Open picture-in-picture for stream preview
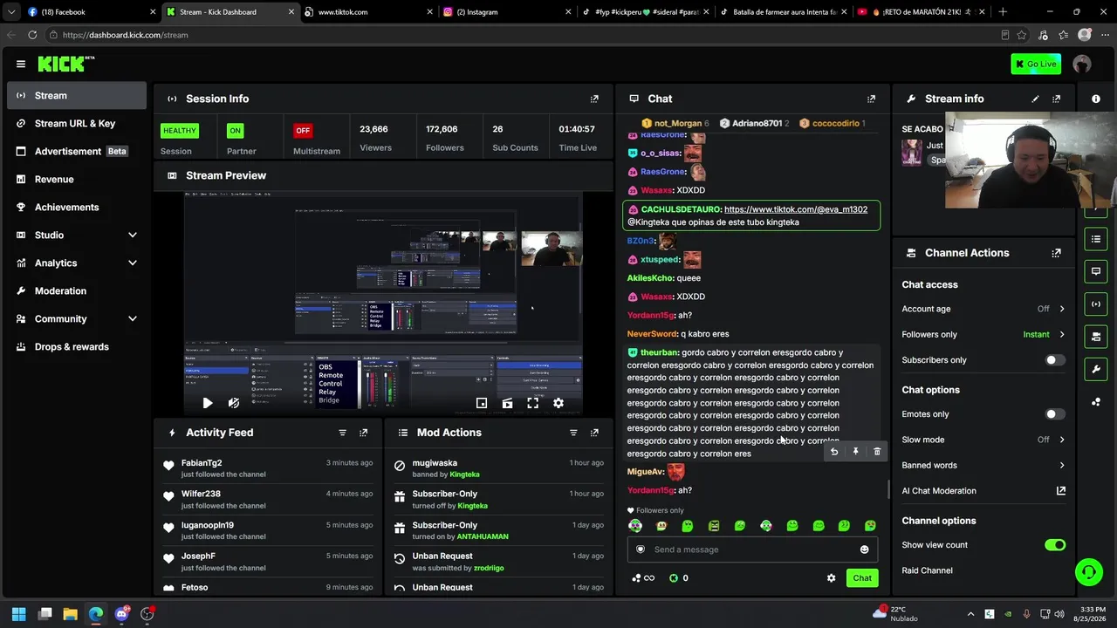This screenshot has height=628, width=1117. click(x=482, y=403)
